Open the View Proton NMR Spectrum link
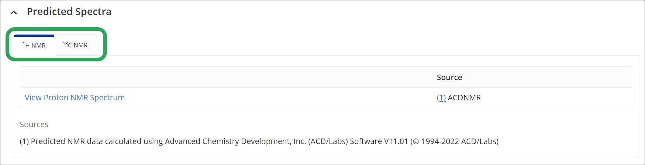The height and width of the screenshot is (165, 645). coord(75,97)
